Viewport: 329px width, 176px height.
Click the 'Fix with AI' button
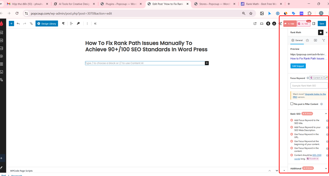[x=312, y=159]
